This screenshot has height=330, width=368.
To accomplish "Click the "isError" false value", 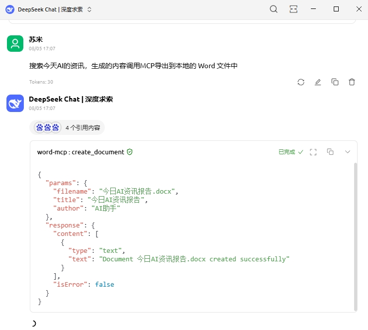I will click(x=104, y=284).
